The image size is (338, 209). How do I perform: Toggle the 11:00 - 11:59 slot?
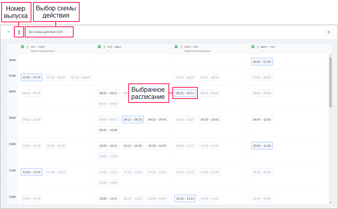pyautogui.click(x=31, y=172)
